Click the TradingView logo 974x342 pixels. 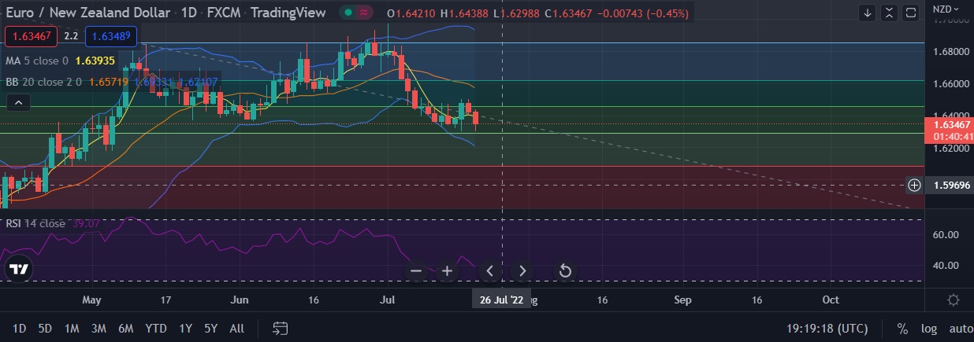19,269
